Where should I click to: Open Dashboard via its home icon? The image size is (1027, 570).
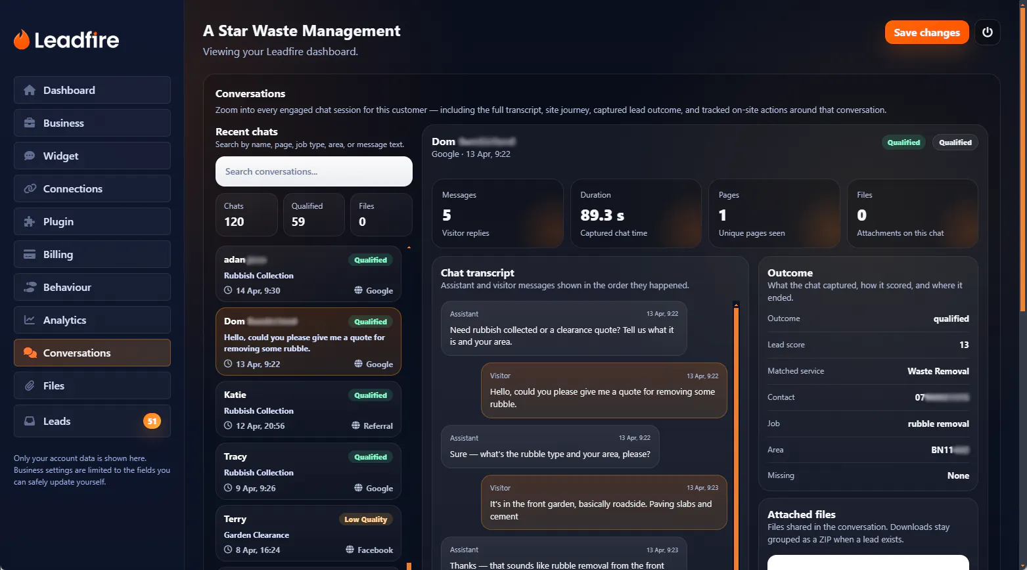pos(30,90)
